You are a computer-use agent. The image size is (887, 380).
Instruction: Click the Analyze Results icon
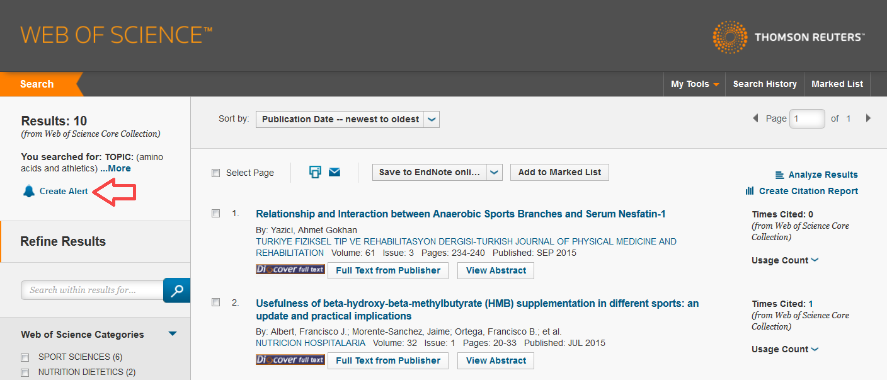780,175
